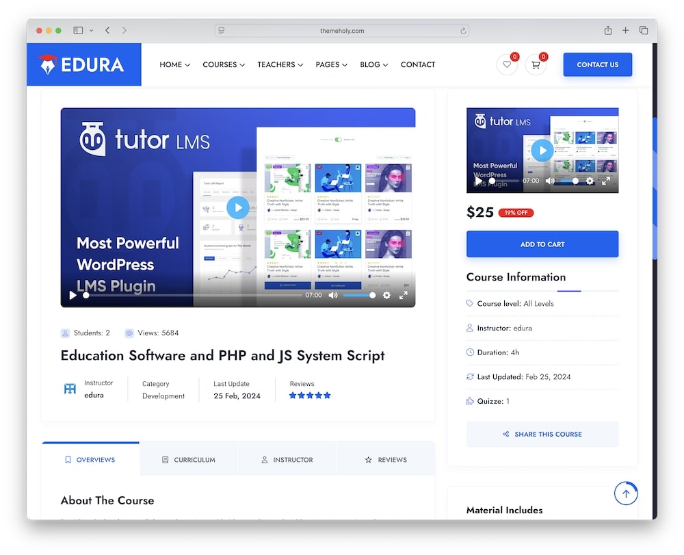Viewport: 684px width, 555px height.
Task: Click the 19% OFF badge
Action: tap(516, 213)
